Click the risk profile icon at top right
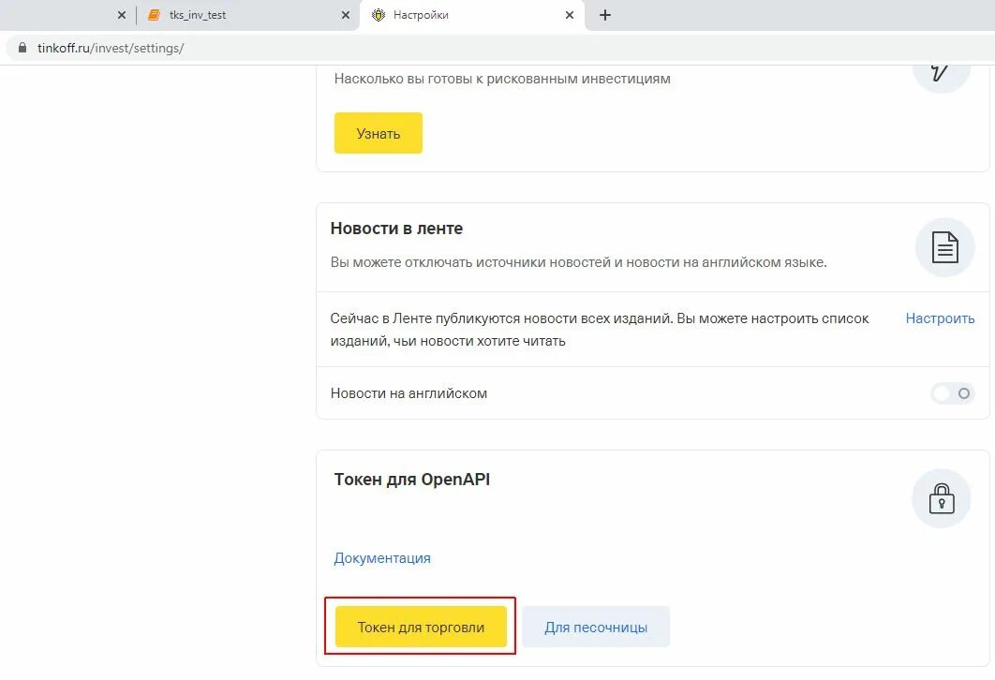 pyautogui.click(x=941, y=73)
